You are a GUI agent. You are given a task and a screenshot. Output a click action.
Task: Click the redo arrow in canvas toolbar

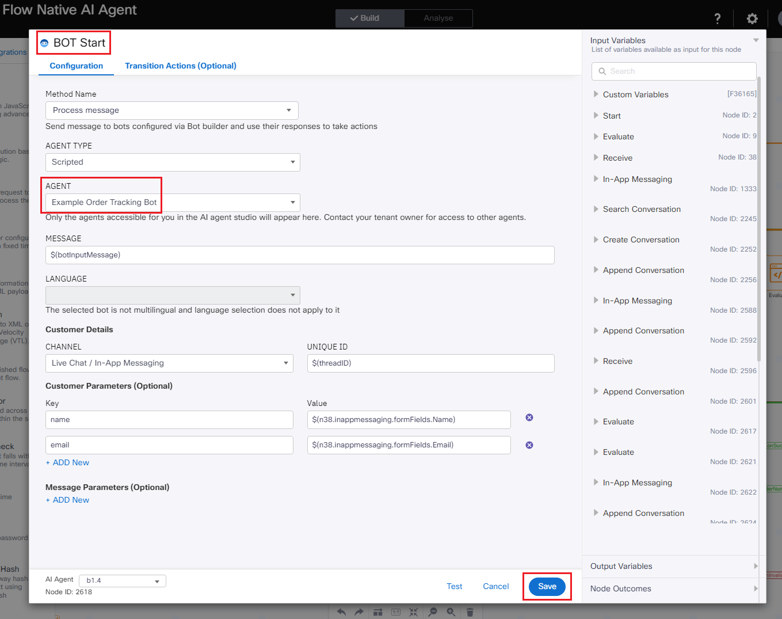pos(359,612)
